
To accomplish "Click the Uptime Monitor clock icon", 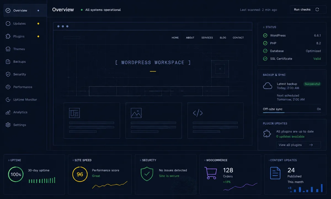I will (8, 99).
